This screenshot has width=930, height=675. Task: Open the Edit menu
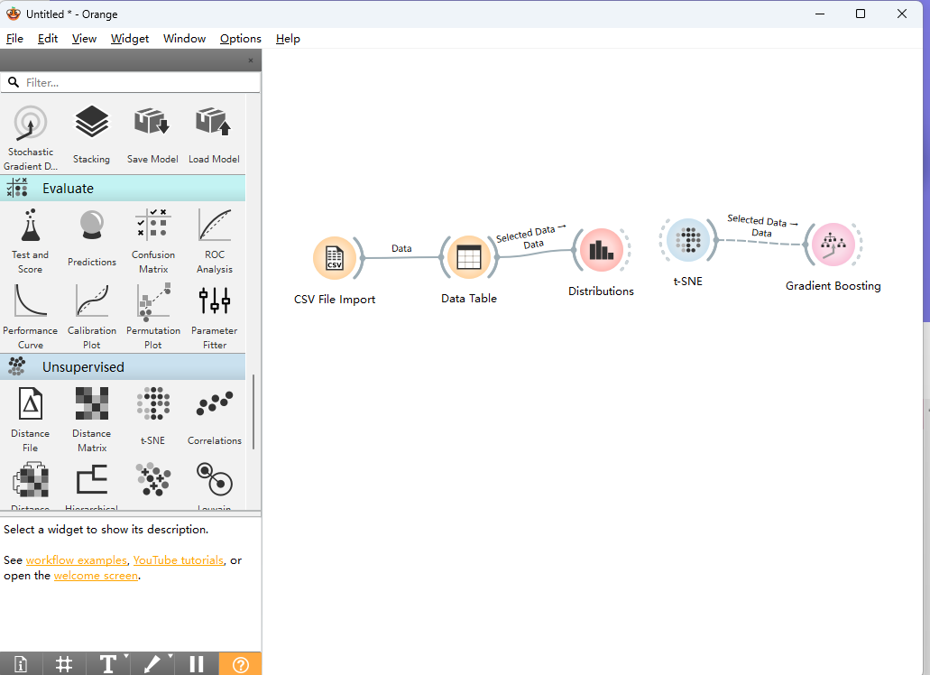coord(48,39)
